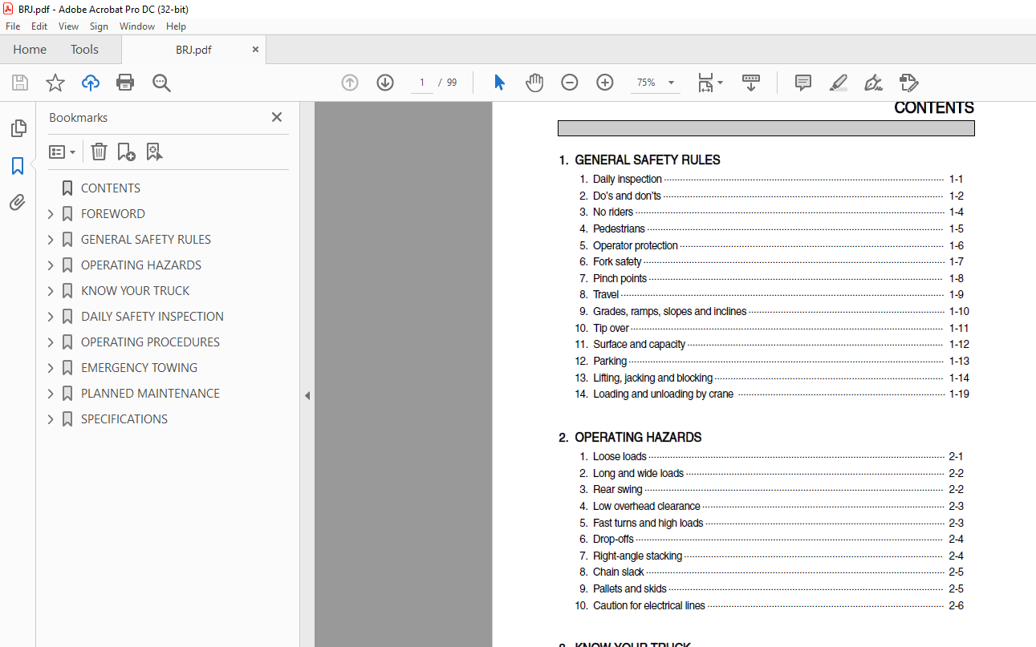
Task: Jump to FOREWORD bookmark
Action: 113,214
